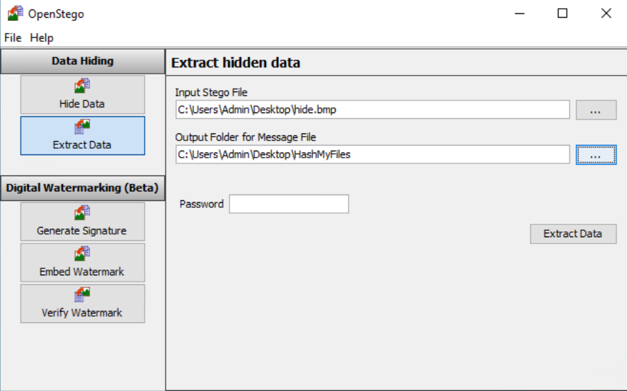Collapse the Data Hiding section header

point(83,61)
